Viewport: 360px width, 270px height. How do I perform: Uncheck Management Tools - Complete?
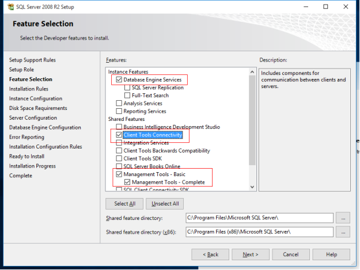[127, 182]
